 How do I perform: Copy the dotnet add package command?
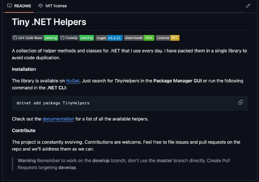point(241,102)
